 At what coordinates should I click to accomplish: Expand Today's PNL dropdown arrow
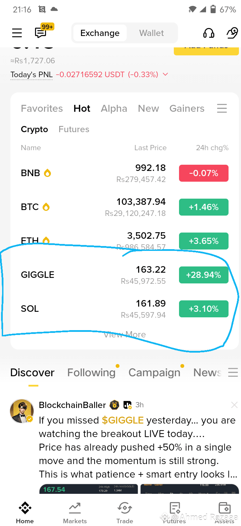(x=165, y=74)
